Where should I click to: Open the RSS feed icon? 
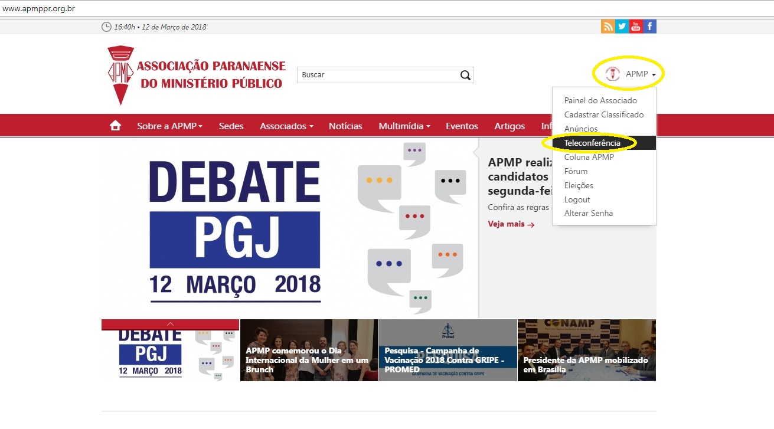(x=608, y=27)
